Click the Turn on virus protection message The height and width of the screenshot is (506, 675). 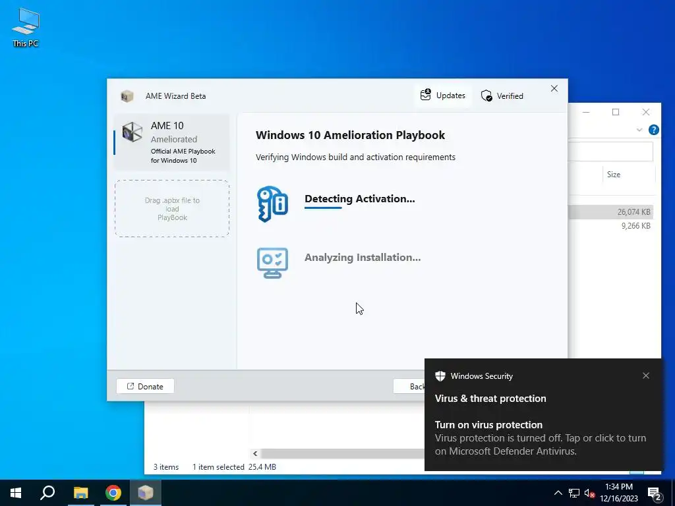[541, 438]
